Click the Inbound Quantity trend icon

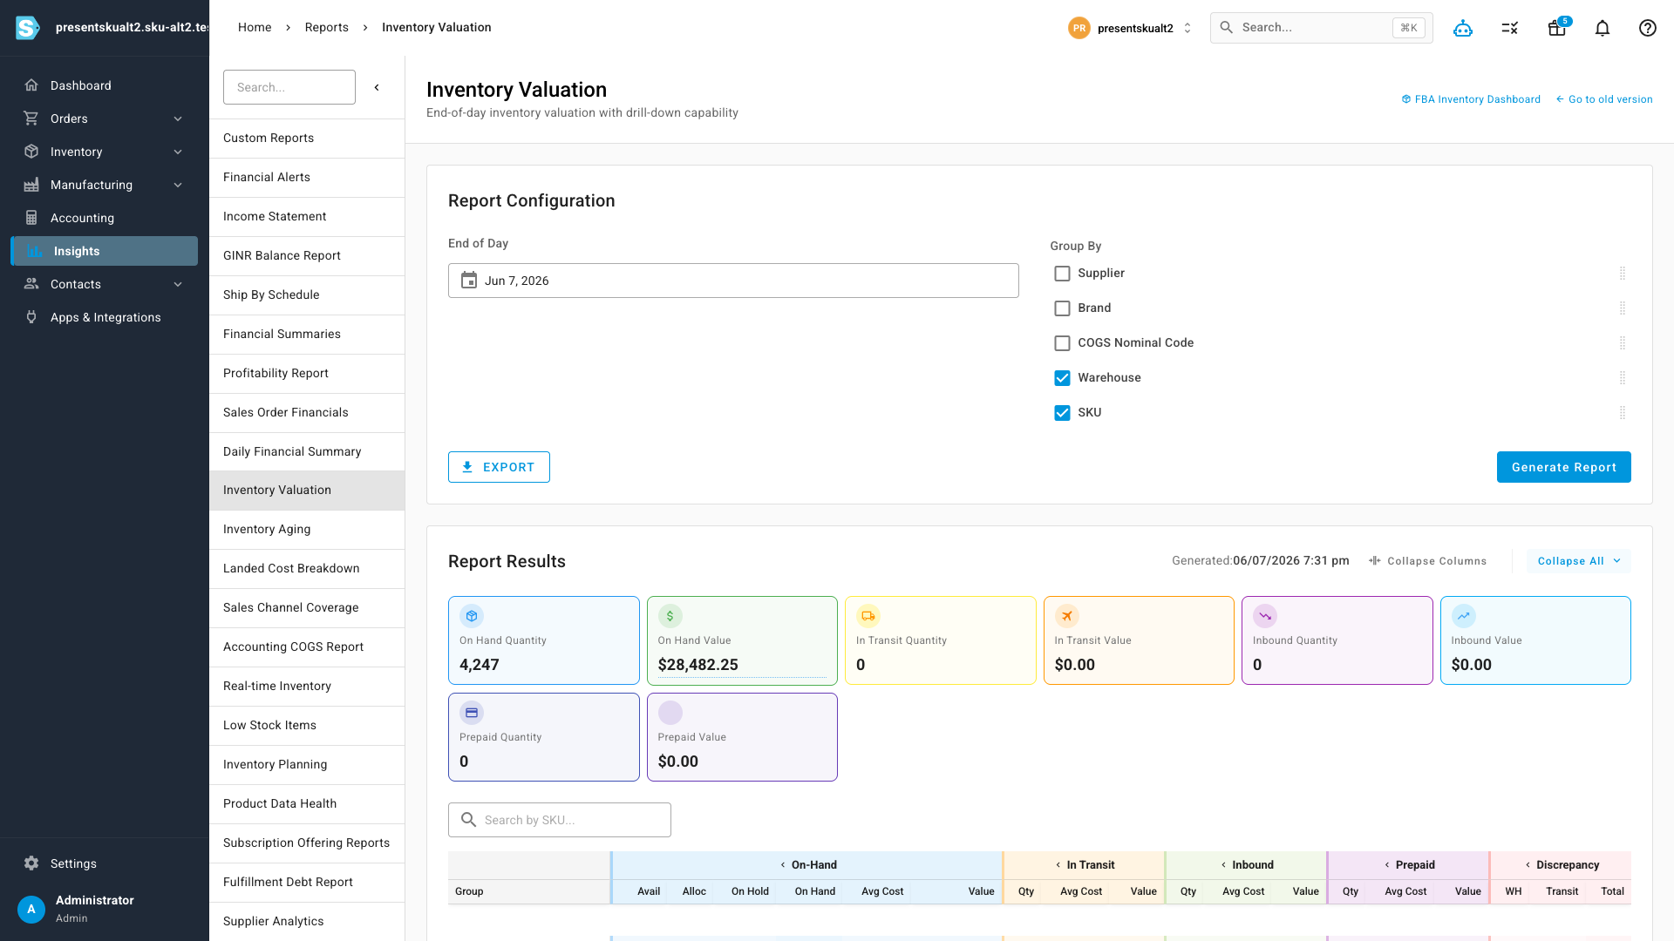coord(1265,616)
